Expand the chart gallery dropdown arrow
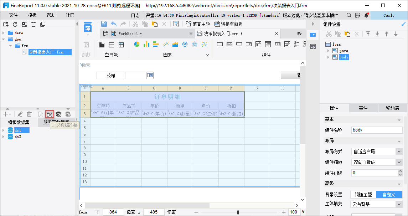Image resolution: width=408 pixels, height=216 pixels. [207, 55]
